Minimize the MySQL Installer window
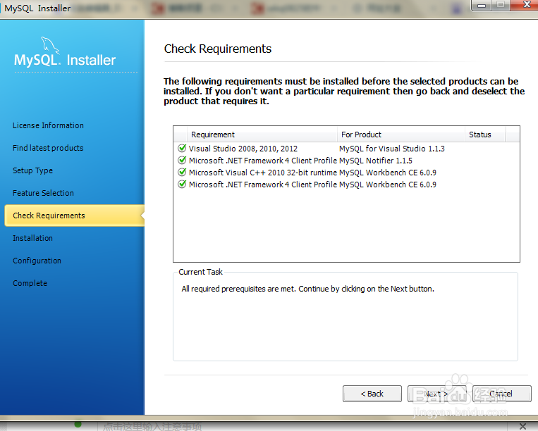 click(x=482, y=5)
